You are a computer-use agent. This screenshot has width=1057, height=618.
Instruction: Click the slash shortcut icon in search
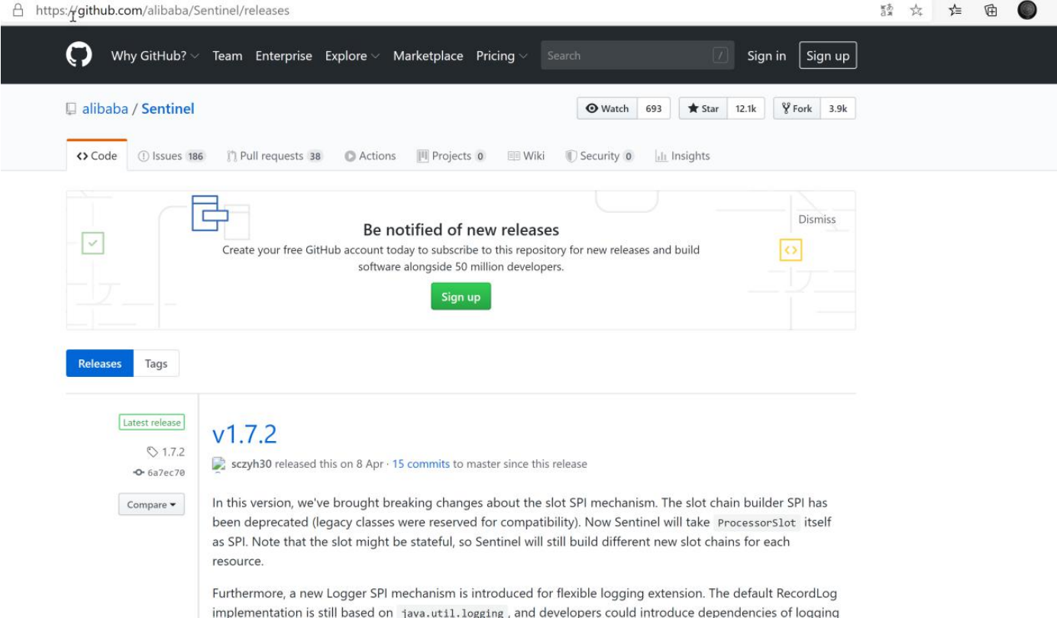[x=719, y=56]
